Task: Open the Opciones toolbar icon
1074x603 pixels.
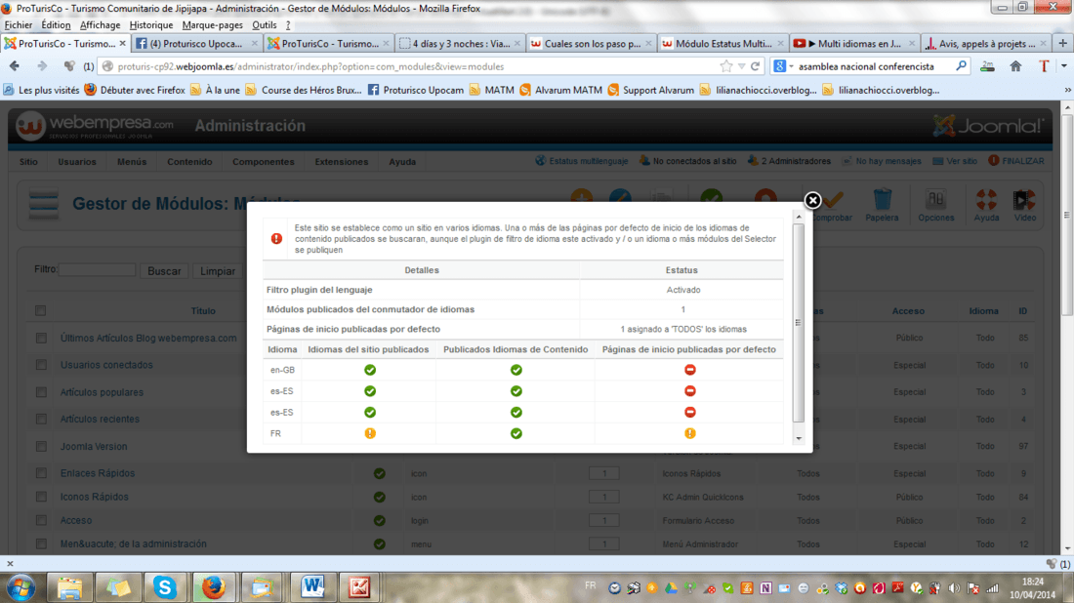Action: tap(935, 205)
